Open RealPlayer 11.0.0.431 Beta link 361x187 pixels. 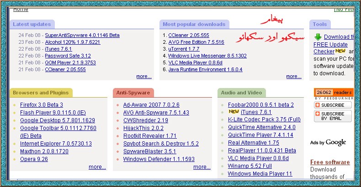point(262,151)
